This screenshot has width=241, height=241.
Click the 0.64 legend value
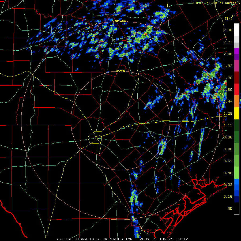tap(228, 161)
